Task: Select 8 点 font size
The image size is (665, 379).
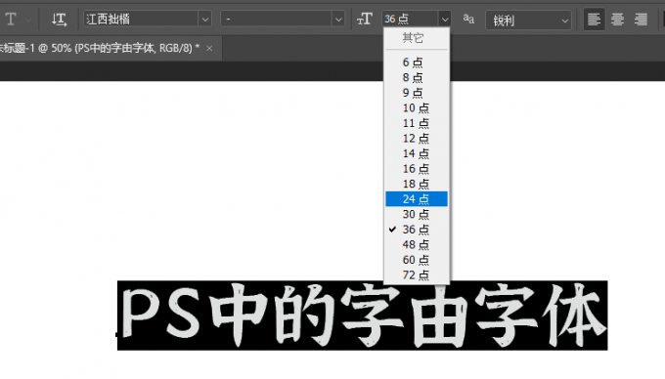Action: [417, 78]
